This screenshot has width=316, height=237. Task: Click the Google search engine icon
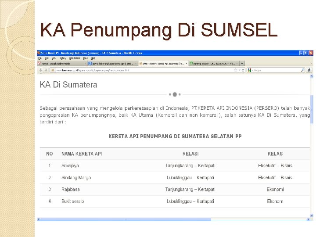click(249, 70)
